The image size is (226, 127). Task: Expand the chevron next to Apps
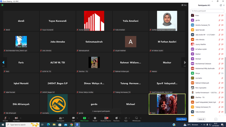[x=129, y=118]
